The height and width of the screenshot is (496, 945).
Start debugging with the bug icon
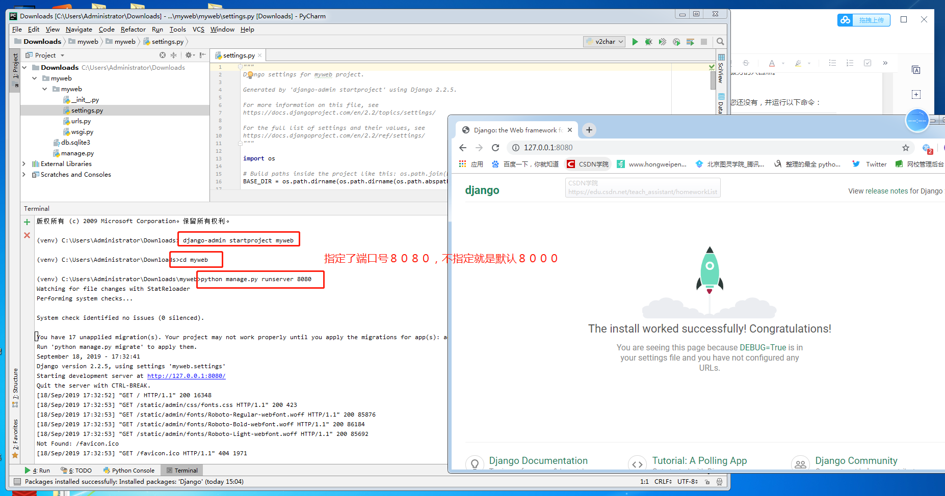pyautogui.click(x=648, y=42)
